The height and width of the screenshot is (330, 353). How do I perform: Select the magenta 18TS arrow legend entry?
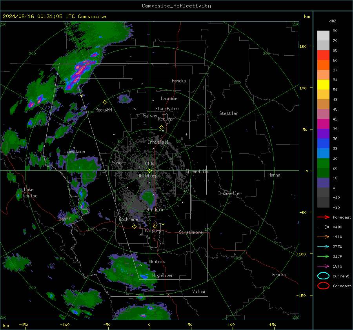tap(323, 266)
